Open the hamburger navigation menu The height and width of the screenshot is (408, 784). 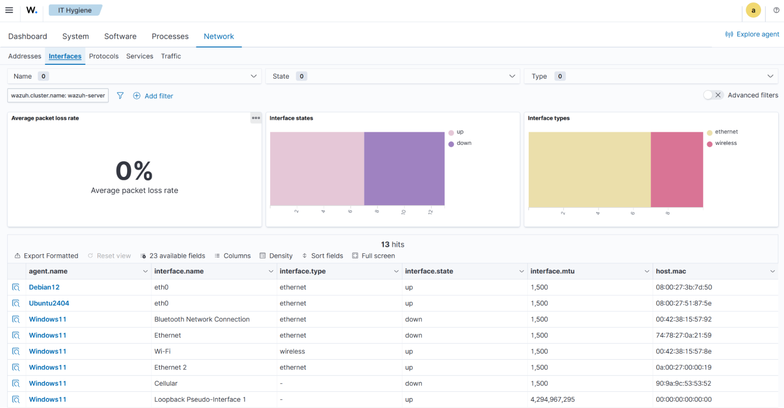[9, 10]
